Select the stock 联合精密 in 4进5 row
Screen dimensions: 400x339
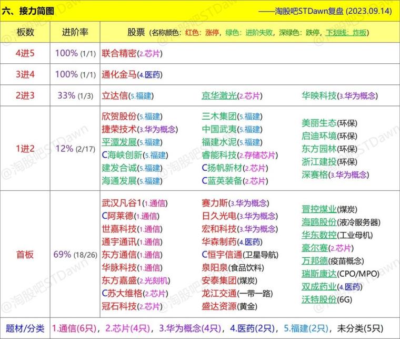tap(119, 53)
